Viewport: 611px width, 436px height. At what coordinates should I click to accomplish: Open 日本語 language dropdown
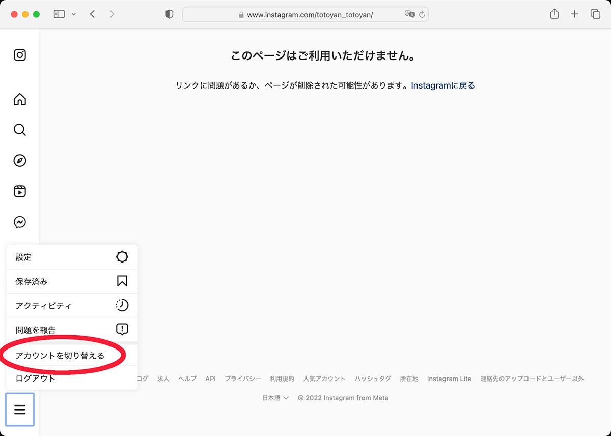coord(275,398)
